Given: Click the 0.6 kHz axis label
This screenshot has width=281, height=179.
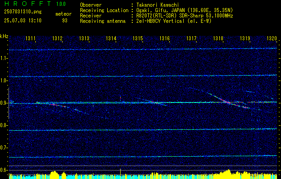Looking at the screenshot, I should (3, 170).
